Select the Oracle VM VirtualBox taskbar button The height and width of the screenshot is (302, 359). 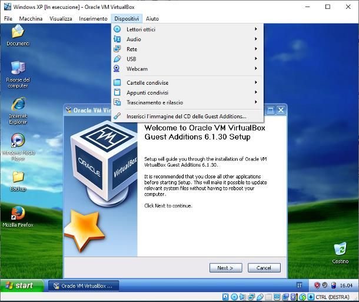pyautogui.click(x=84, y=286)
